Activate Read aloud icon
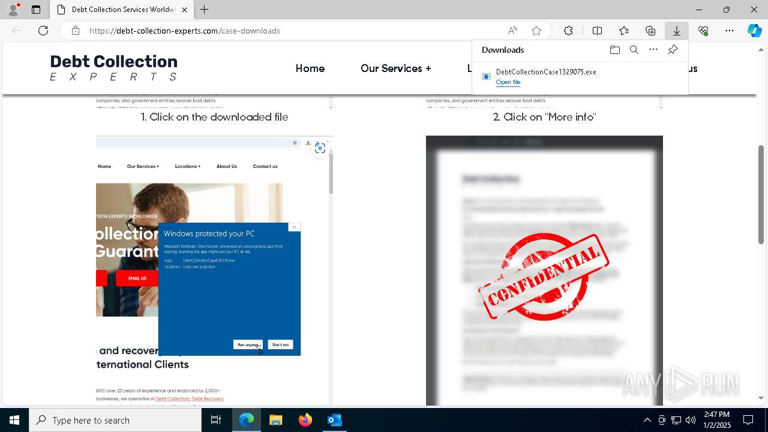The height and width of the screenshot is (432, 768). click(x=512, y=31)
